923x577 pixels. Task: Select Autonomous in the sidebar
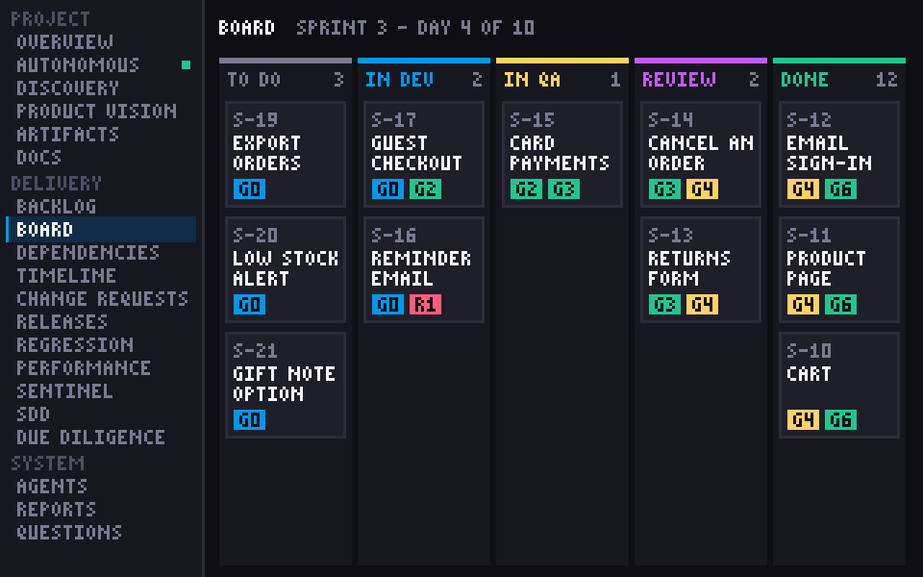pos(78,64)
